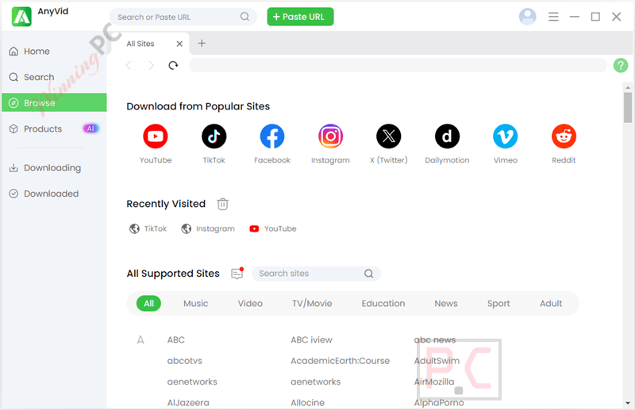Open Vimeo site icon
The image size is (635, 410).
coord(506,136)
